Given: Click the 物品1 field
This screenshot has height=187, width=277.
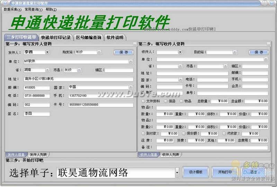Looking at the screenshot, I should pyautogui.click(x=212, y=107).
